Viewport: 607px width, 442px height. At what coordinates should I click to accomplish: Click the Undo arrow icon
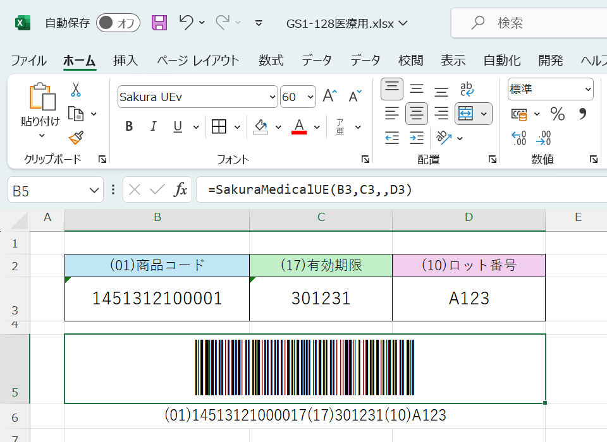[x=186, y=22]
